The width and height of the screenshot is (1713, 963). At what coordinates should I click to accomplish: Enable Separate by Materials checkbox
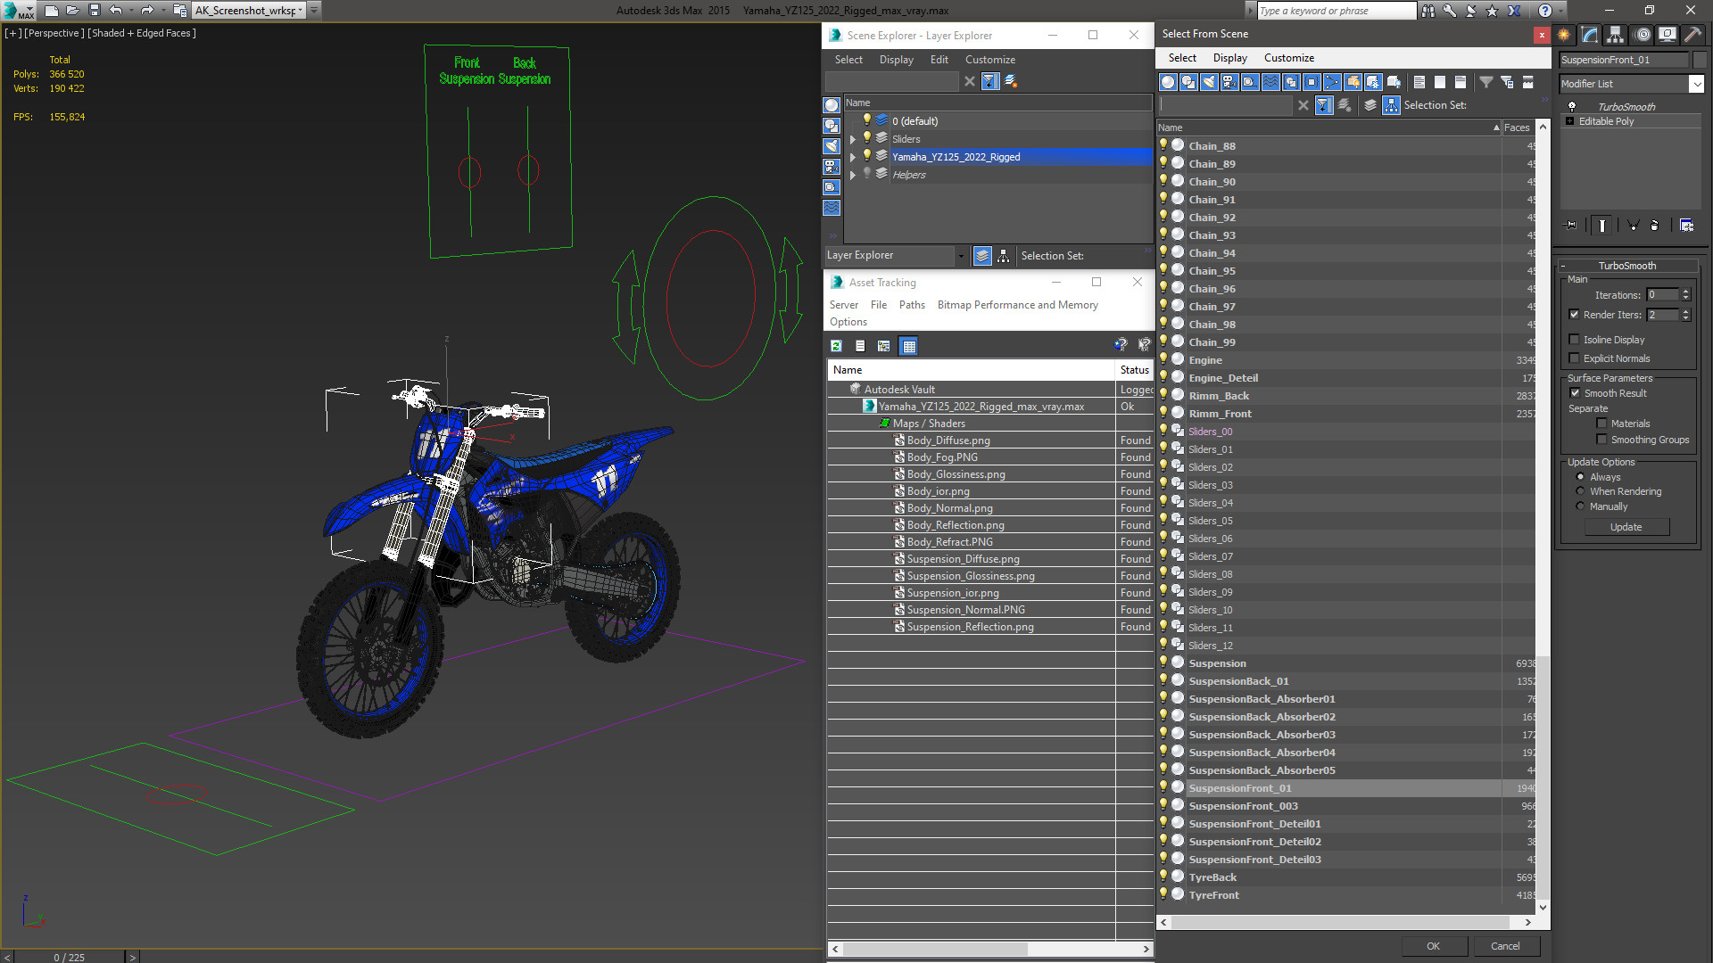tap(1601, 423)
